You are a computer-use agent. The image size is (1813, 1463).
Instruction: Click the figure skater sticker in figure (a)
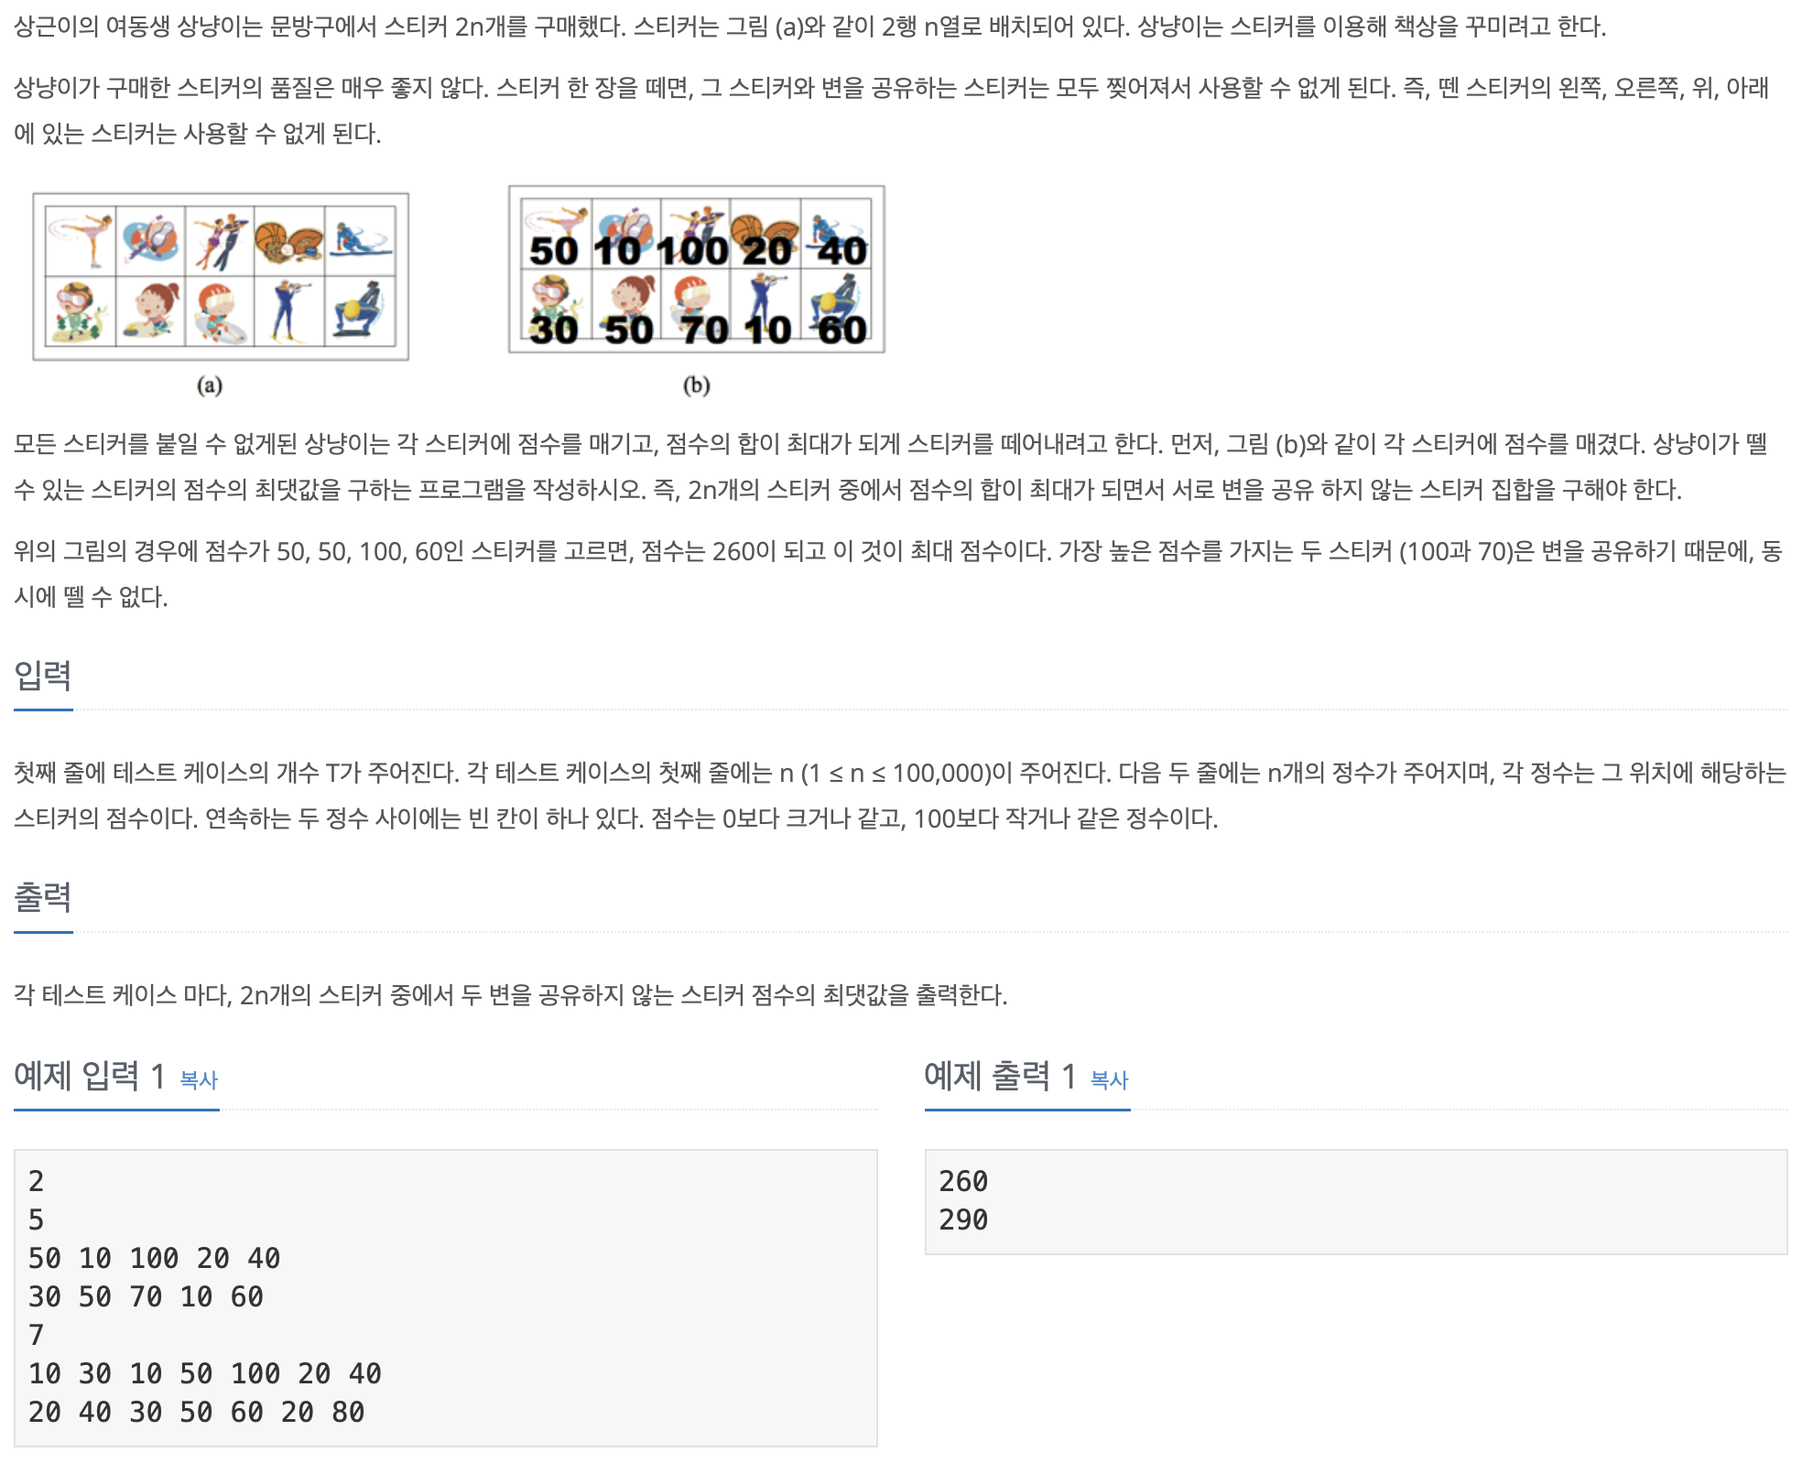coord(81,241)
